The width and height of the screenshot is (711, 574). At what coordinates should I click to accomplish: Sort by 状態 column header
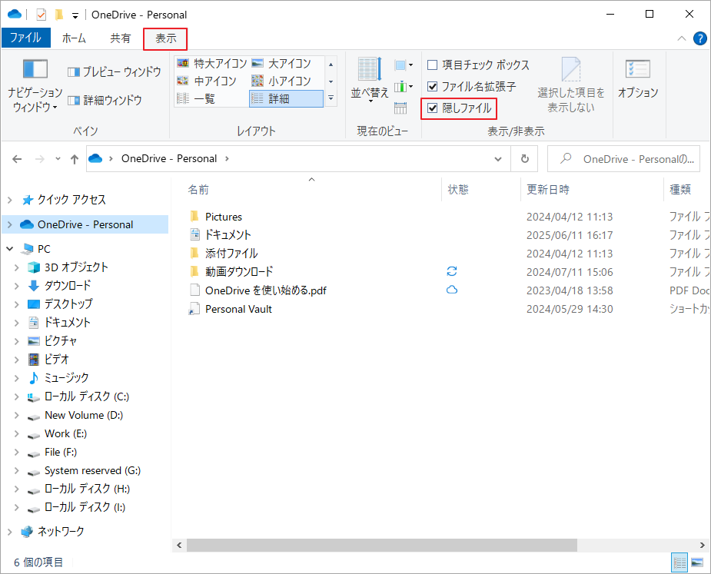tap(458, 190)
